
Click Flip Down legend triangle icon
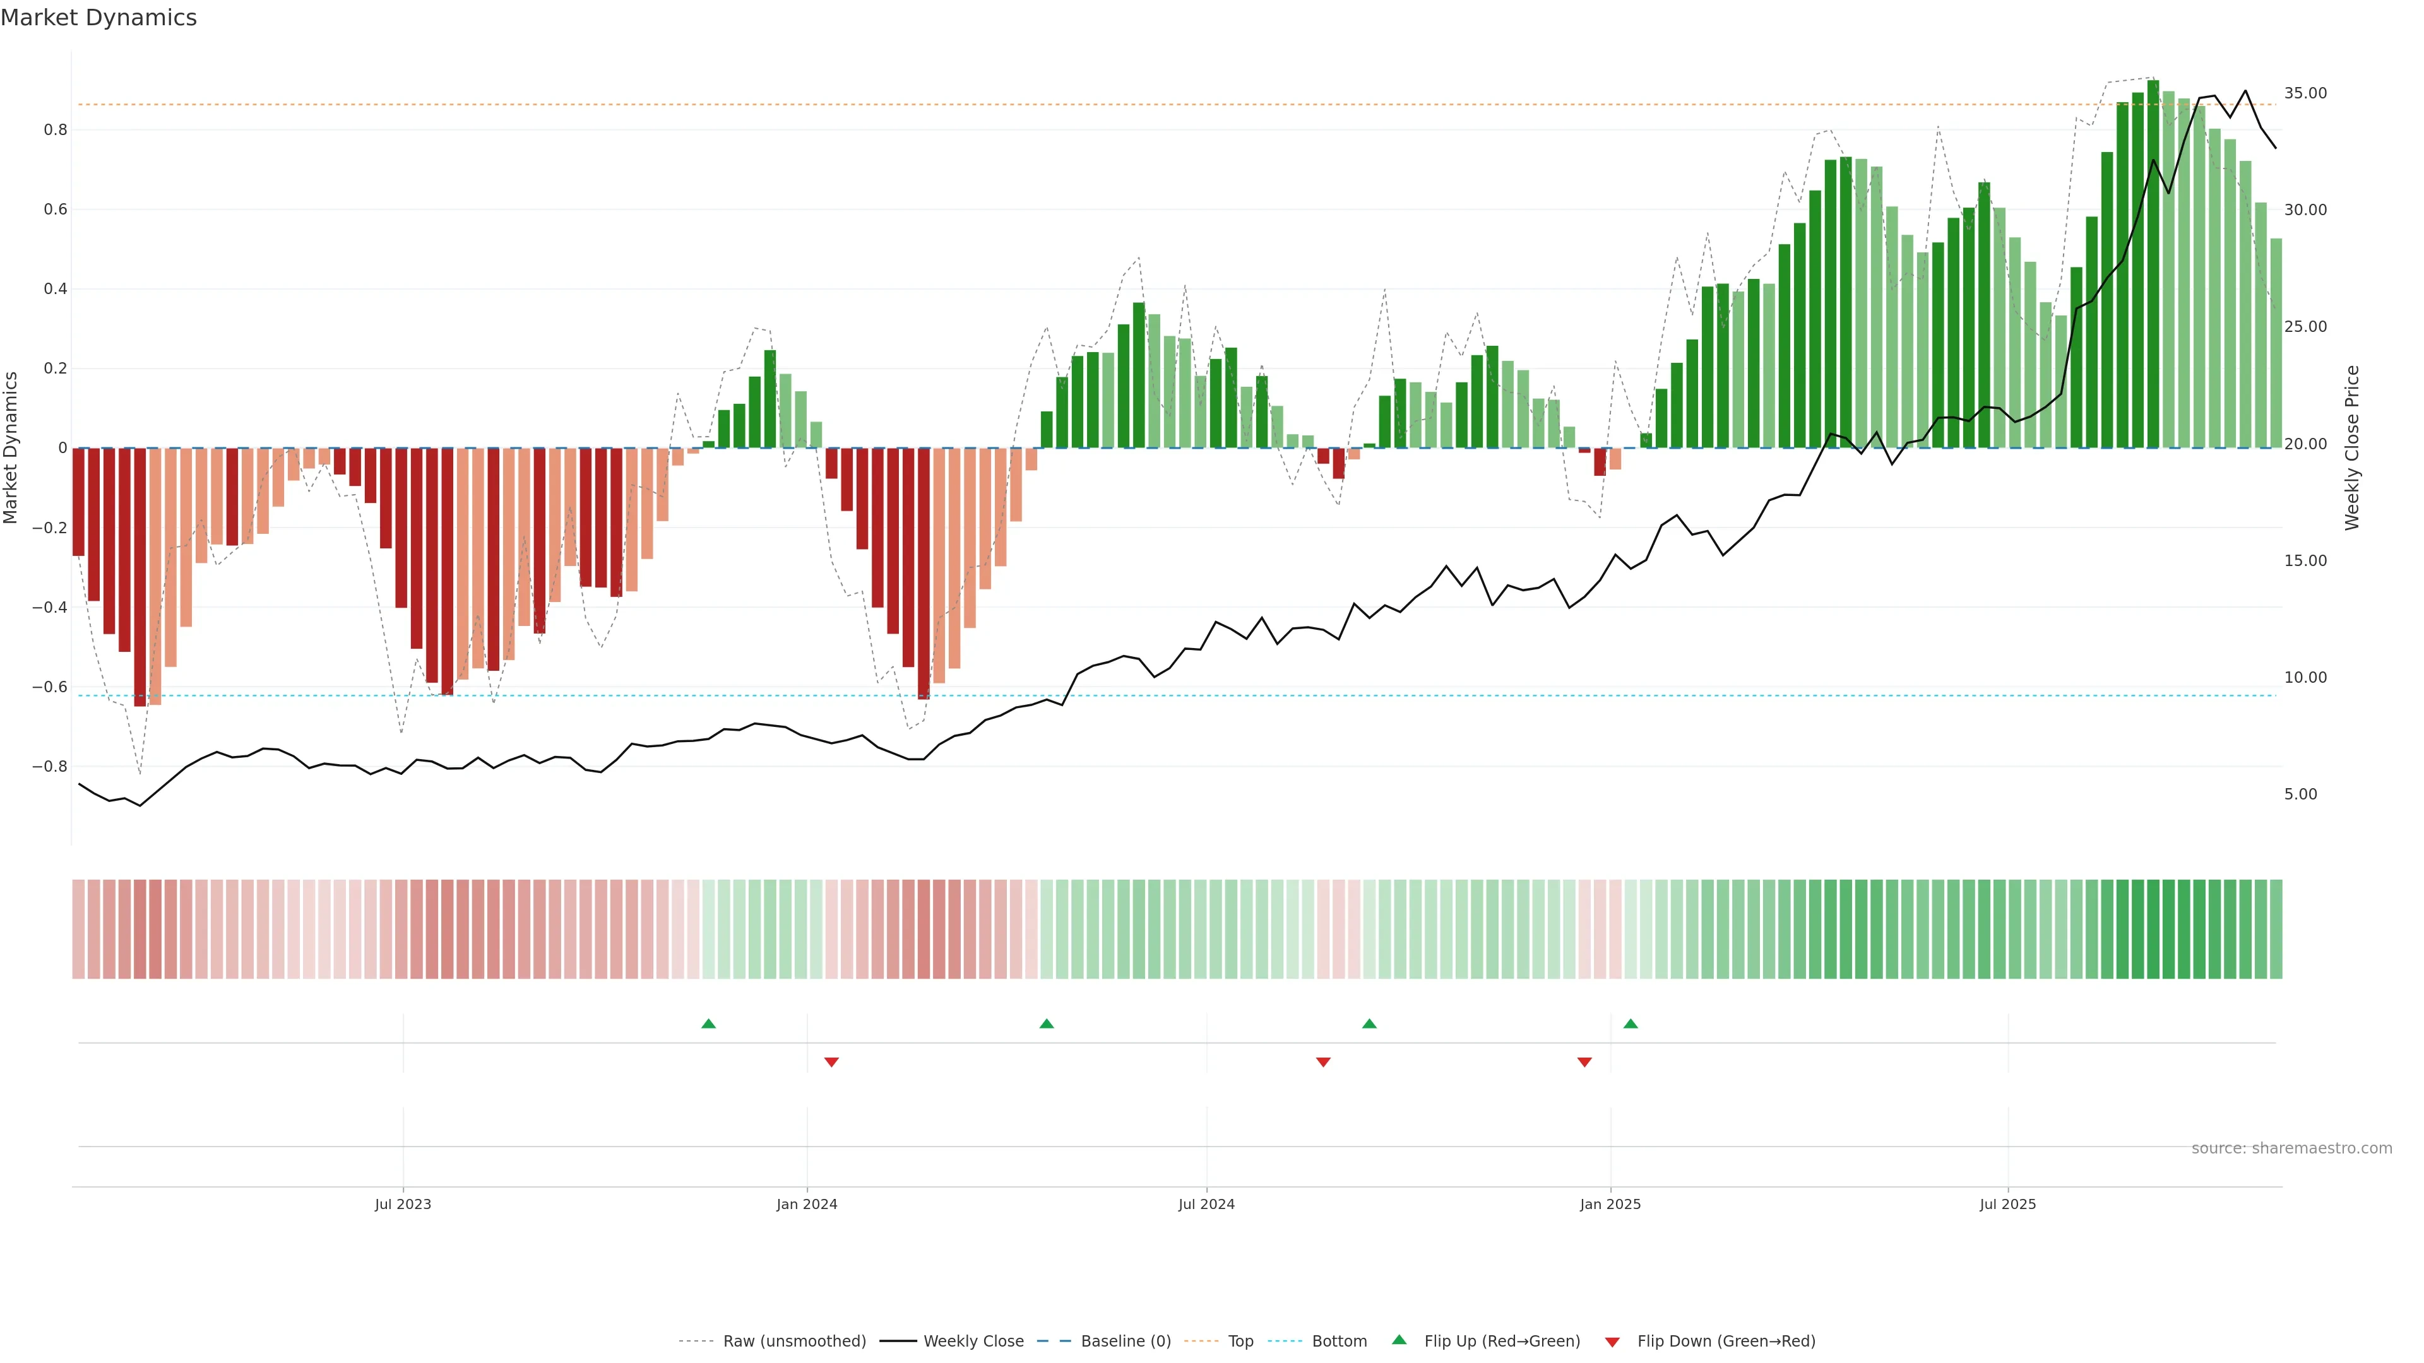tap(1612, 1342)
